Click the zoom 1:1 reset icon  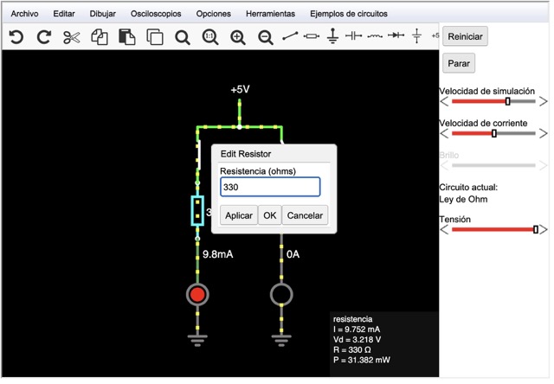click(210, 37)
